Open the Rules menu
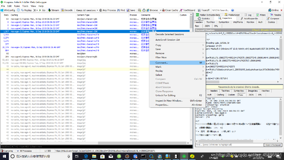This screenshot has width=284, height=160. pos(17,6)
